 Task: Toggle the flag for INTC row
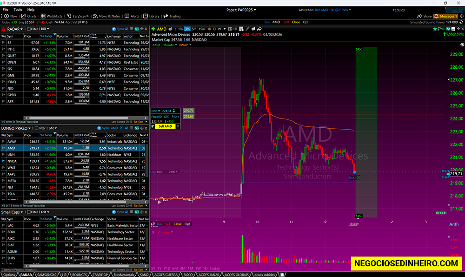click(3, 49)
